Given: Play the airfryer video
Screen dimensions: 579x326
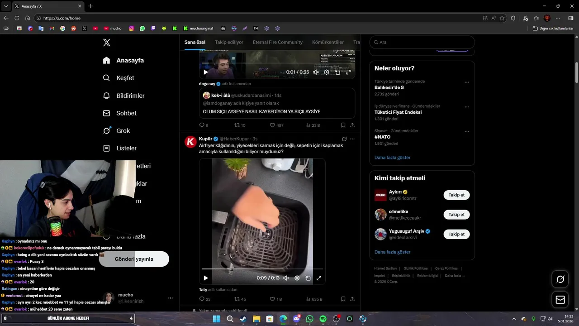Looking at the screenshot, I should point(205,278).
